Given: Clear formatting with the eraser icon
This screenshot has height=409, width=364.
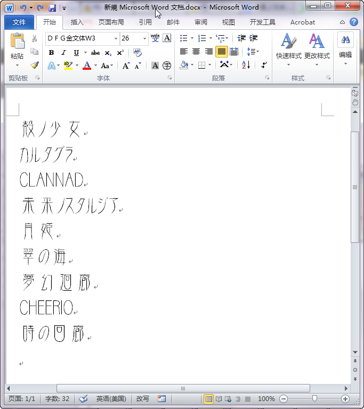Looking at the screenshot, I should click(137, 52).
